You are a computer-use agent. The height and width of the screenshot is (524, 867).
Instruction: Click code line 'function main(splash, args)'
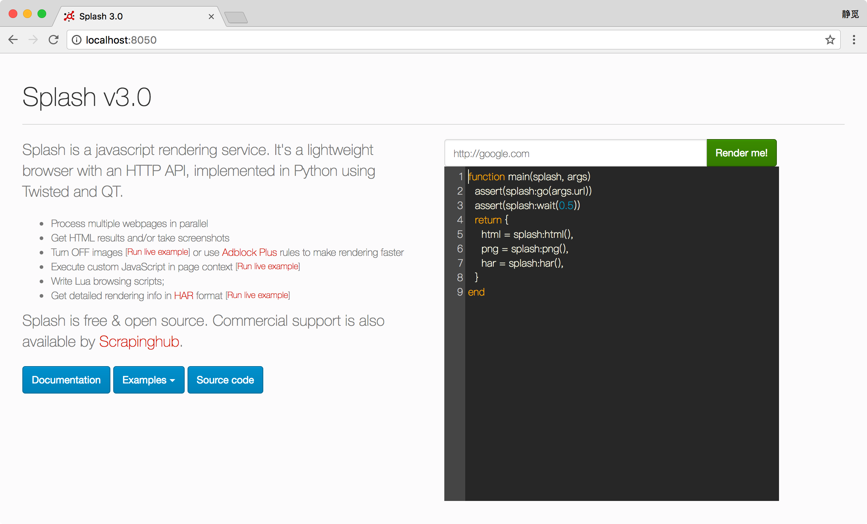point(529,177)
